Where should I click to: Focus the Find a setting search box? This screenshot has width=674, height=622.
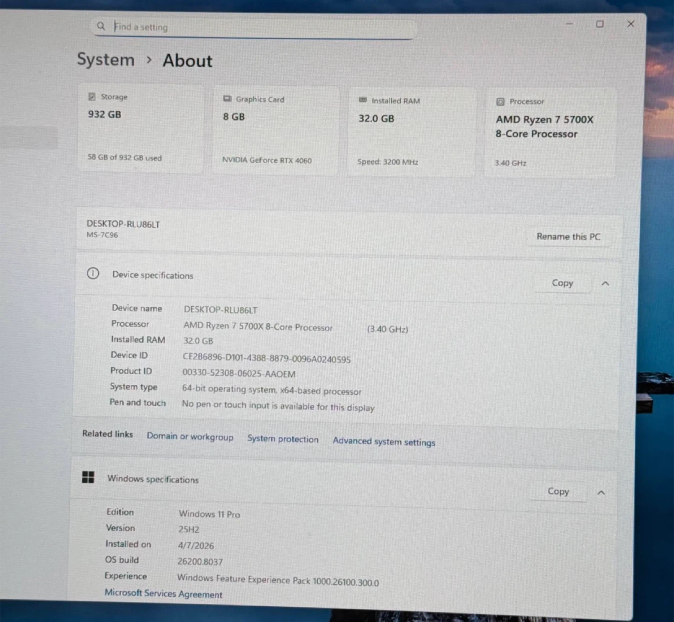pos(262,27)
